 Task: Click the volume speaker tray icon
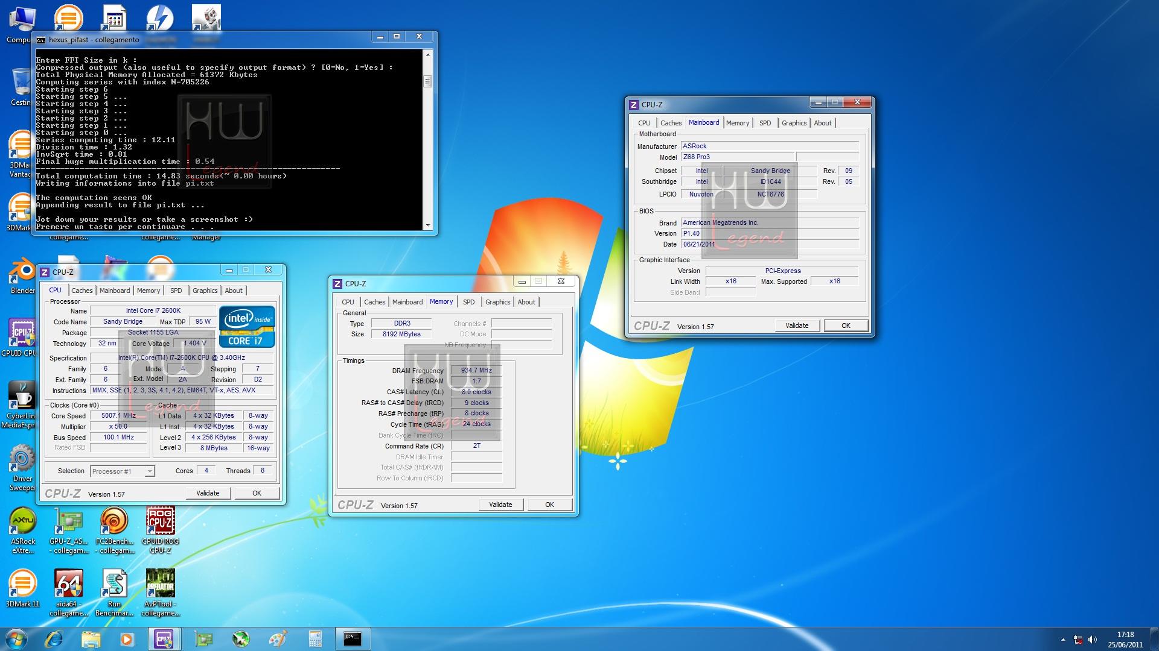[x=1093, y=640]
